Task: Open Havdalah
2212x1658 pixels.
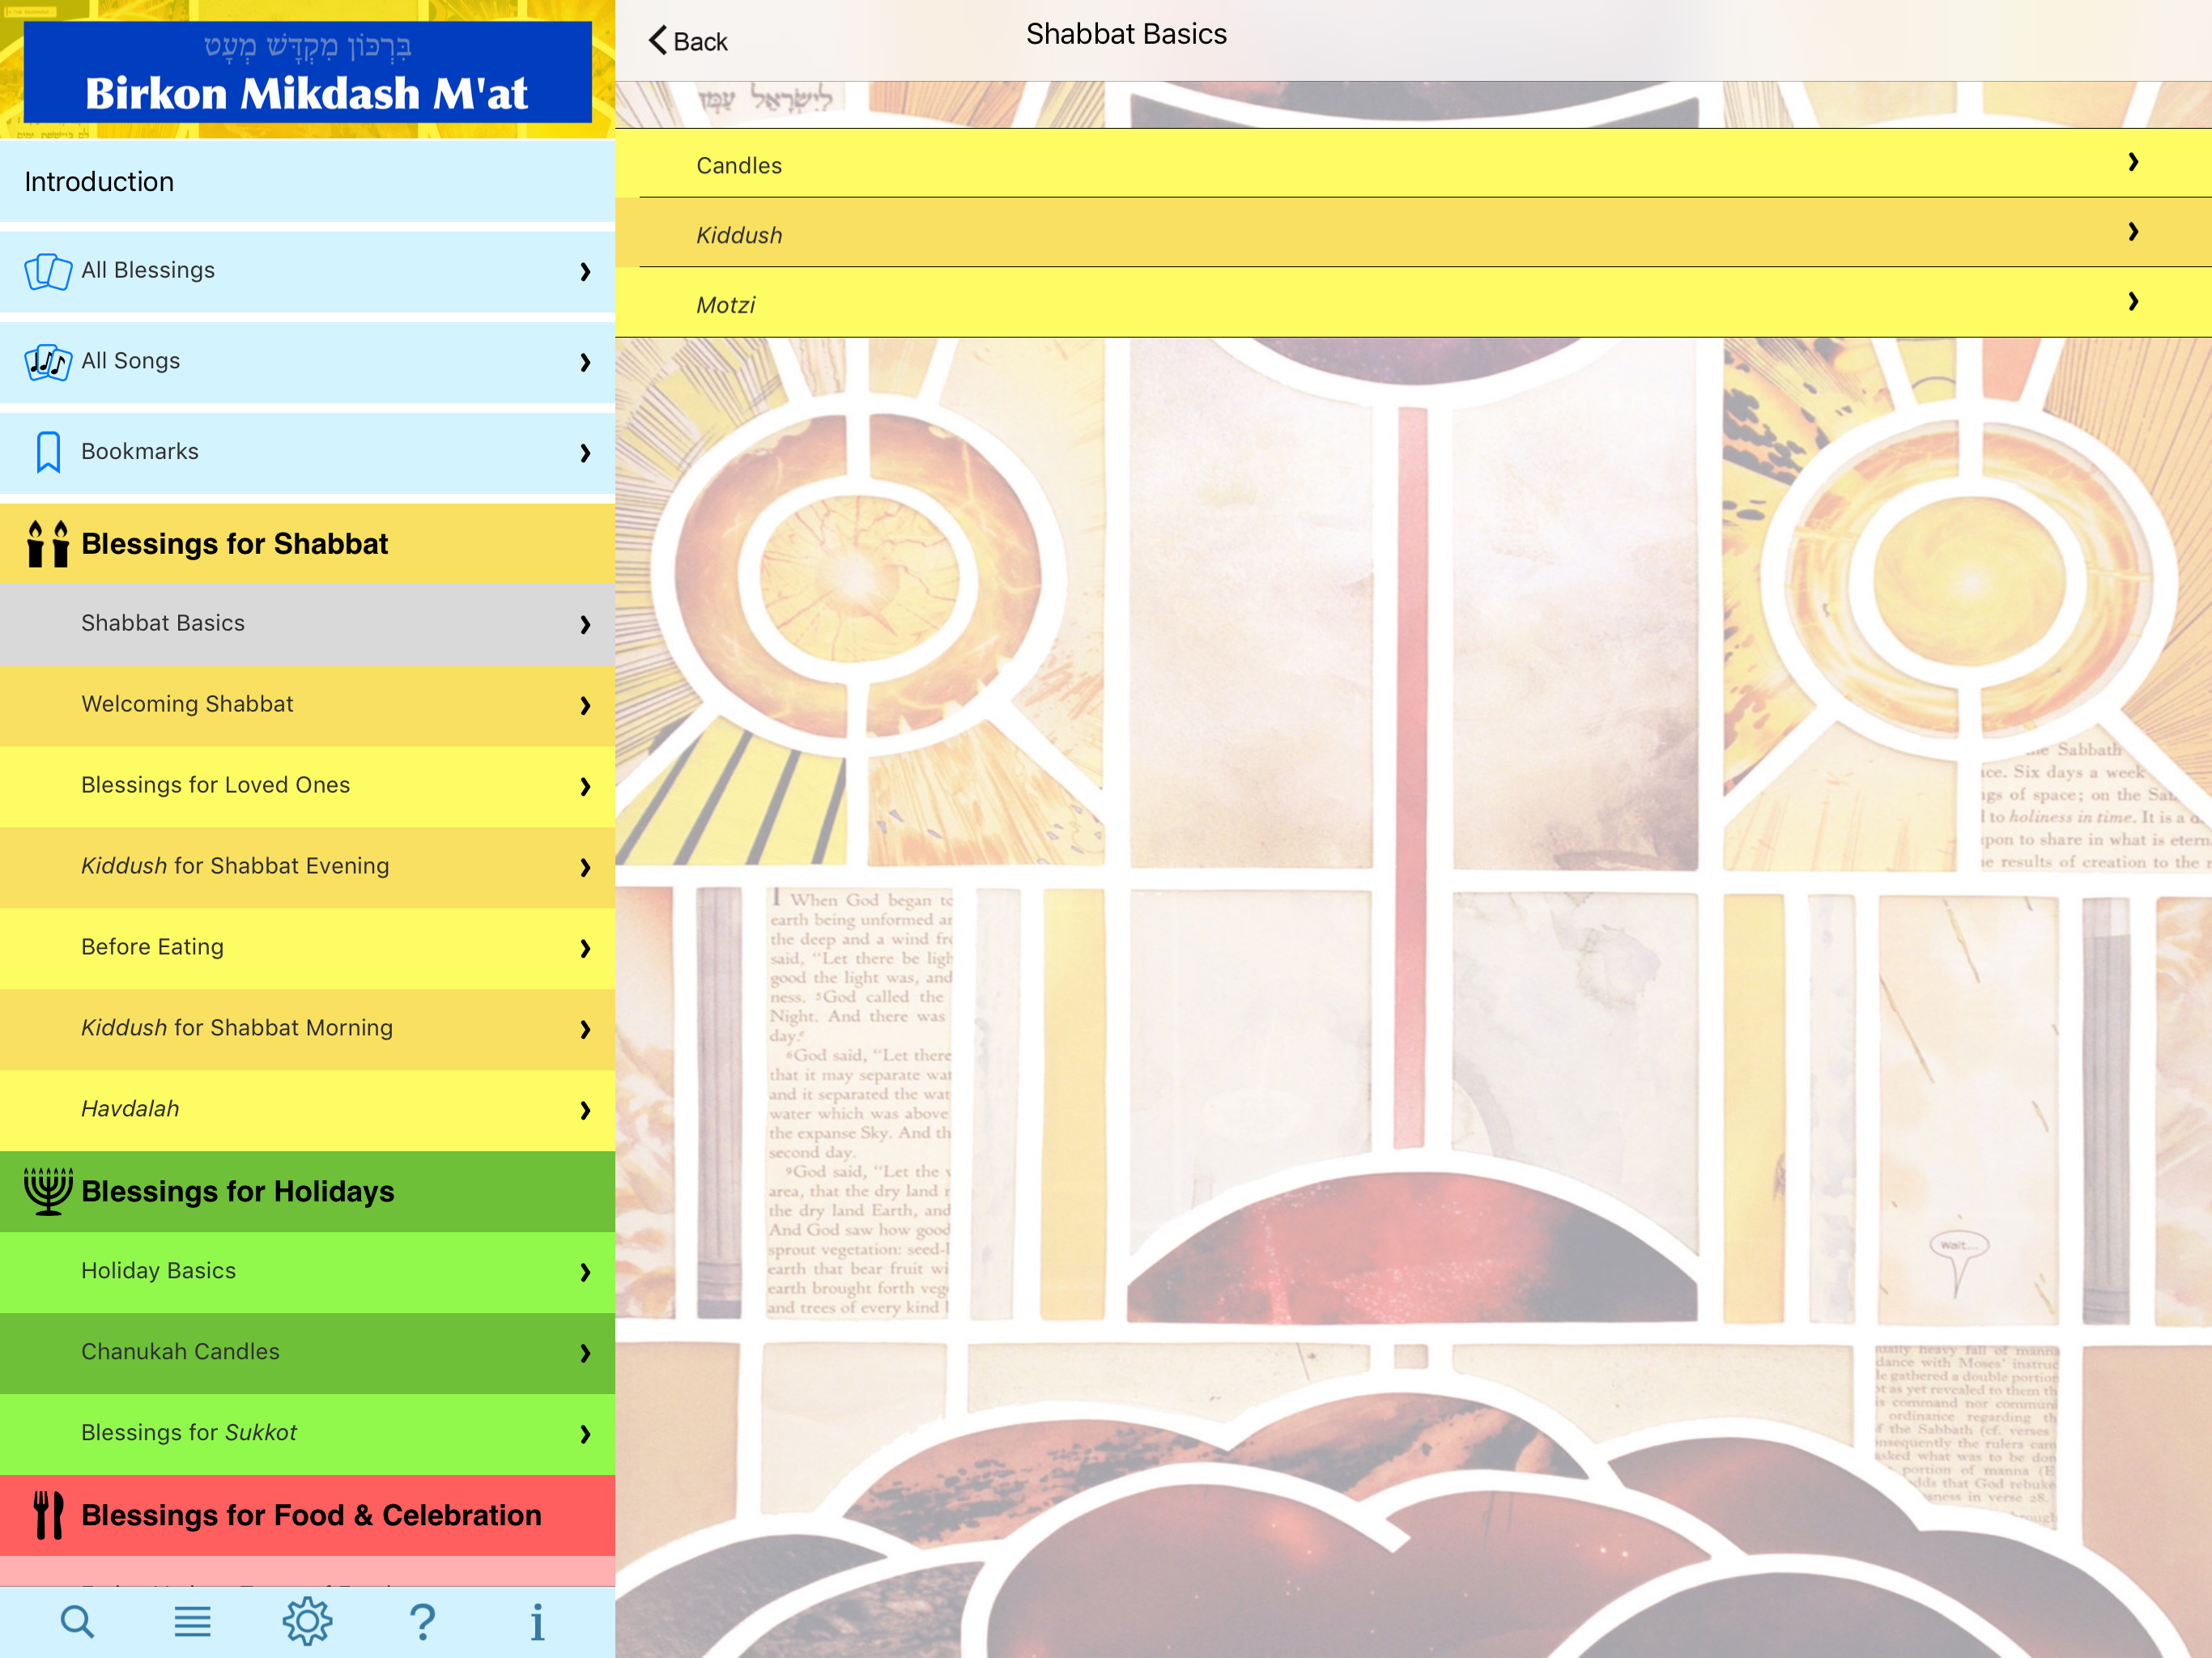Action: [x=308, y=1110]
